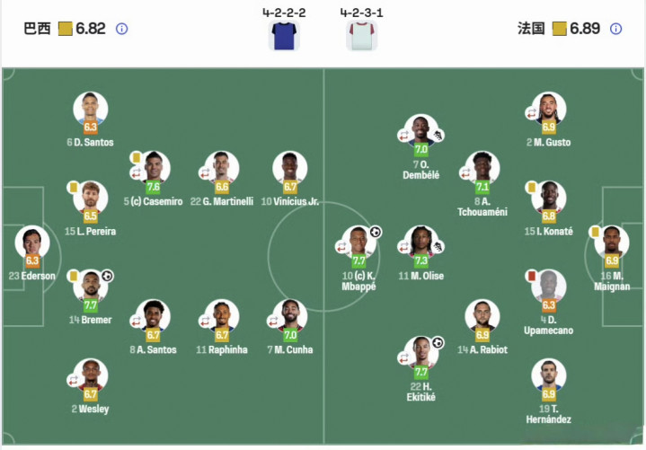Click the goal icon next to Mbappé

tap(376, 232)
